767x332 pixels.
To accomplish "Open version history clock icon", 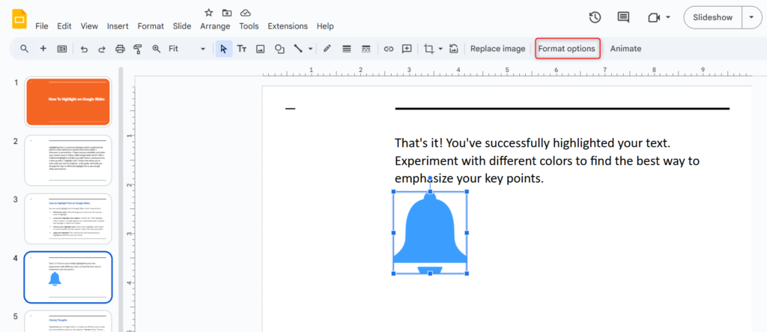I will [x=595, y=17].
